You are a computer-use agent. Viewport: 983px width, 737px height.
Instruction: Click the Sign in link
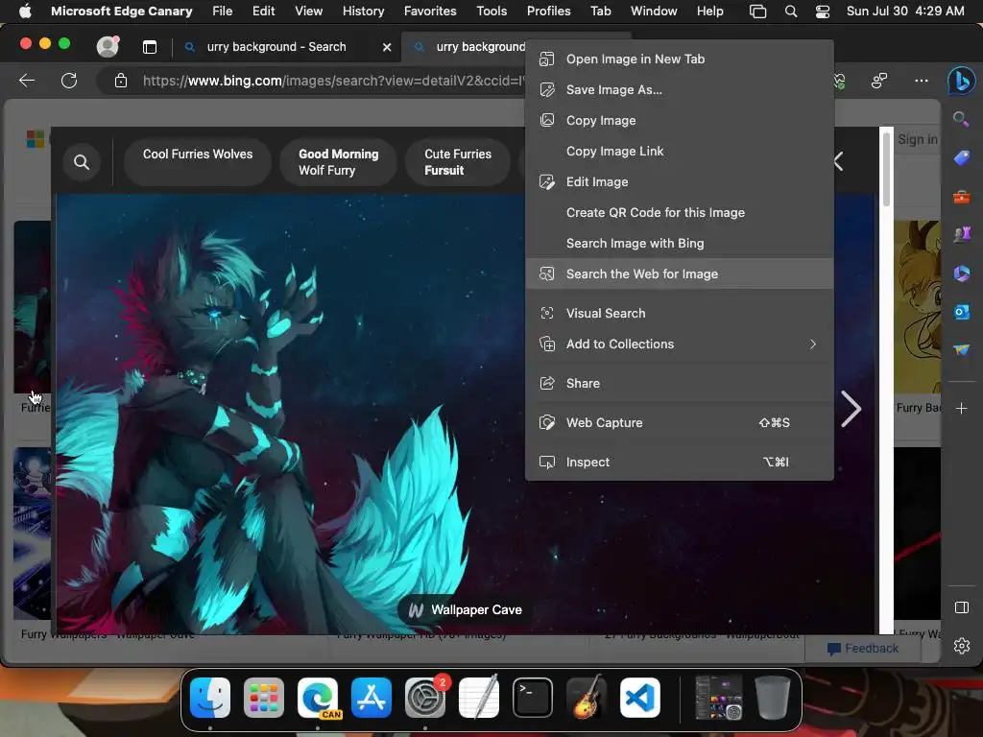click(x=917, y=139)
